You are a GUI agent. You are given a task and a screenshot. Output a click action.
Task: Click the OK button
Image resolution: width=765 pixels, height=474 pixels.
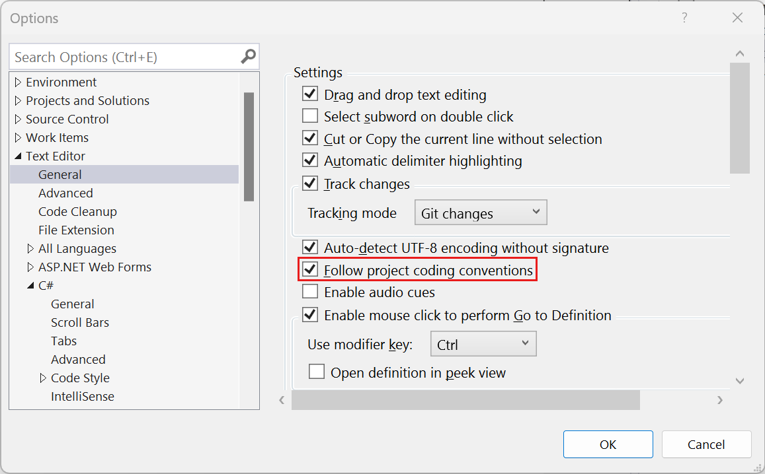[x=608, y=444]
